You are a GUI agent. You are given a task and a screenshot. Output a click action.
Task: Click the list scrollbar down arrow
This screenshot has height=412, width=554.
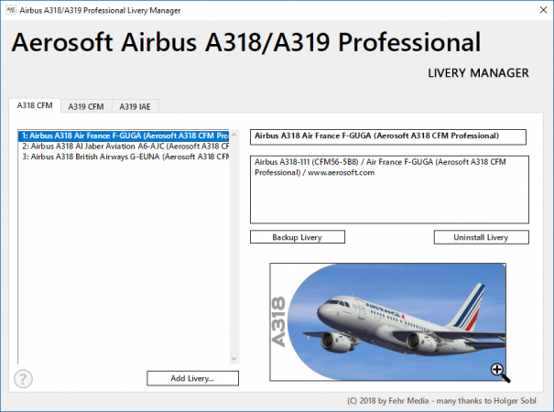point(234,359)
